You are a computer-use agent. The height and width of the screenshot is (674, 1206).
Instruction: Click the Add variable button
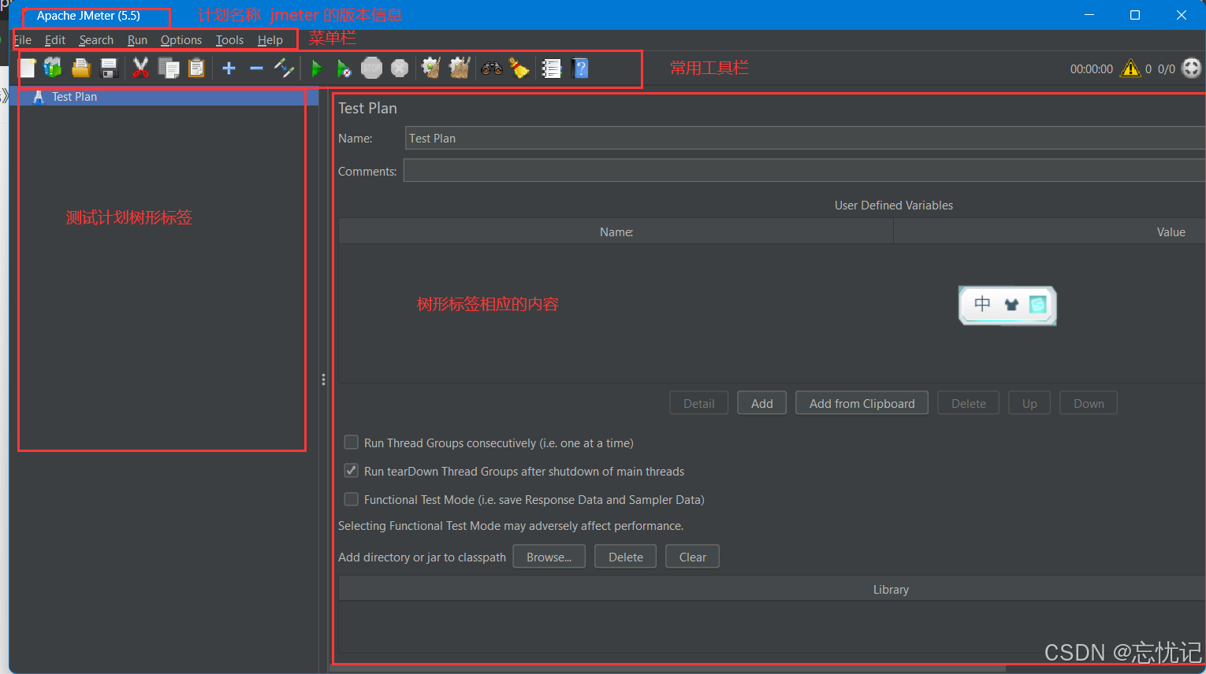pyautogui.click(x=762, y=403)
